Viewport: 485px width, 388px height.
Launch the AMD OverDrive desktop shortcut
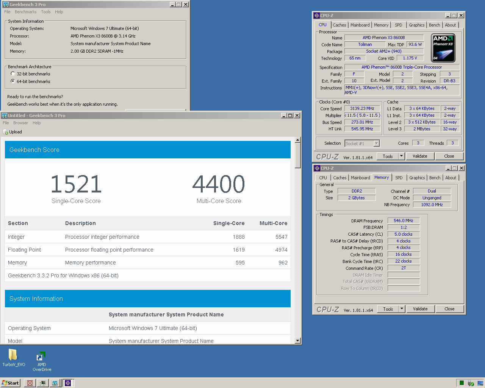(42, 361)
